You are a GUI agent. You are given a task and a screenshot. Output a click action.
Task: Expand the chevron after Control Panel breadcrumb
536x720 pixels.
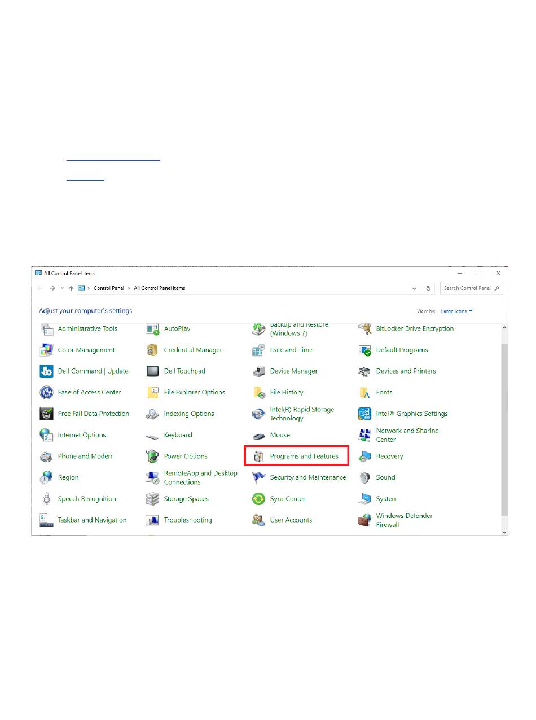pos(129,288)
